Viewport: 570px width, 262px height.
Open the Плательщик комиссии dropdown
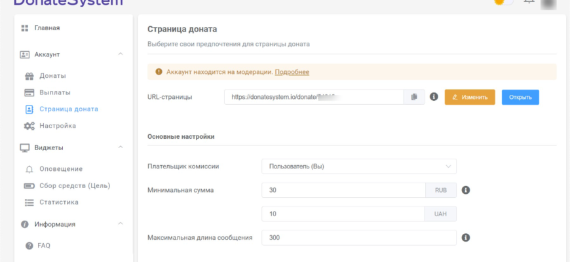[359, 166]
